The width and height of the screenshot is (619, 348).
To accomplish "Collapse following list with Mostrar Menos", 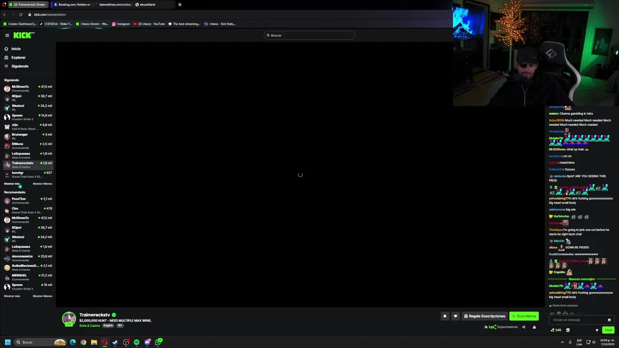I will point(43,184).
